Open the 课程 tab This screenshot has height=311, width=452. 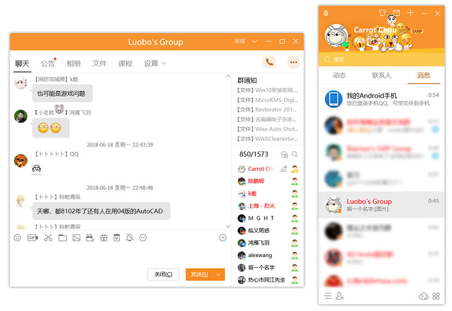pos(126,64)
